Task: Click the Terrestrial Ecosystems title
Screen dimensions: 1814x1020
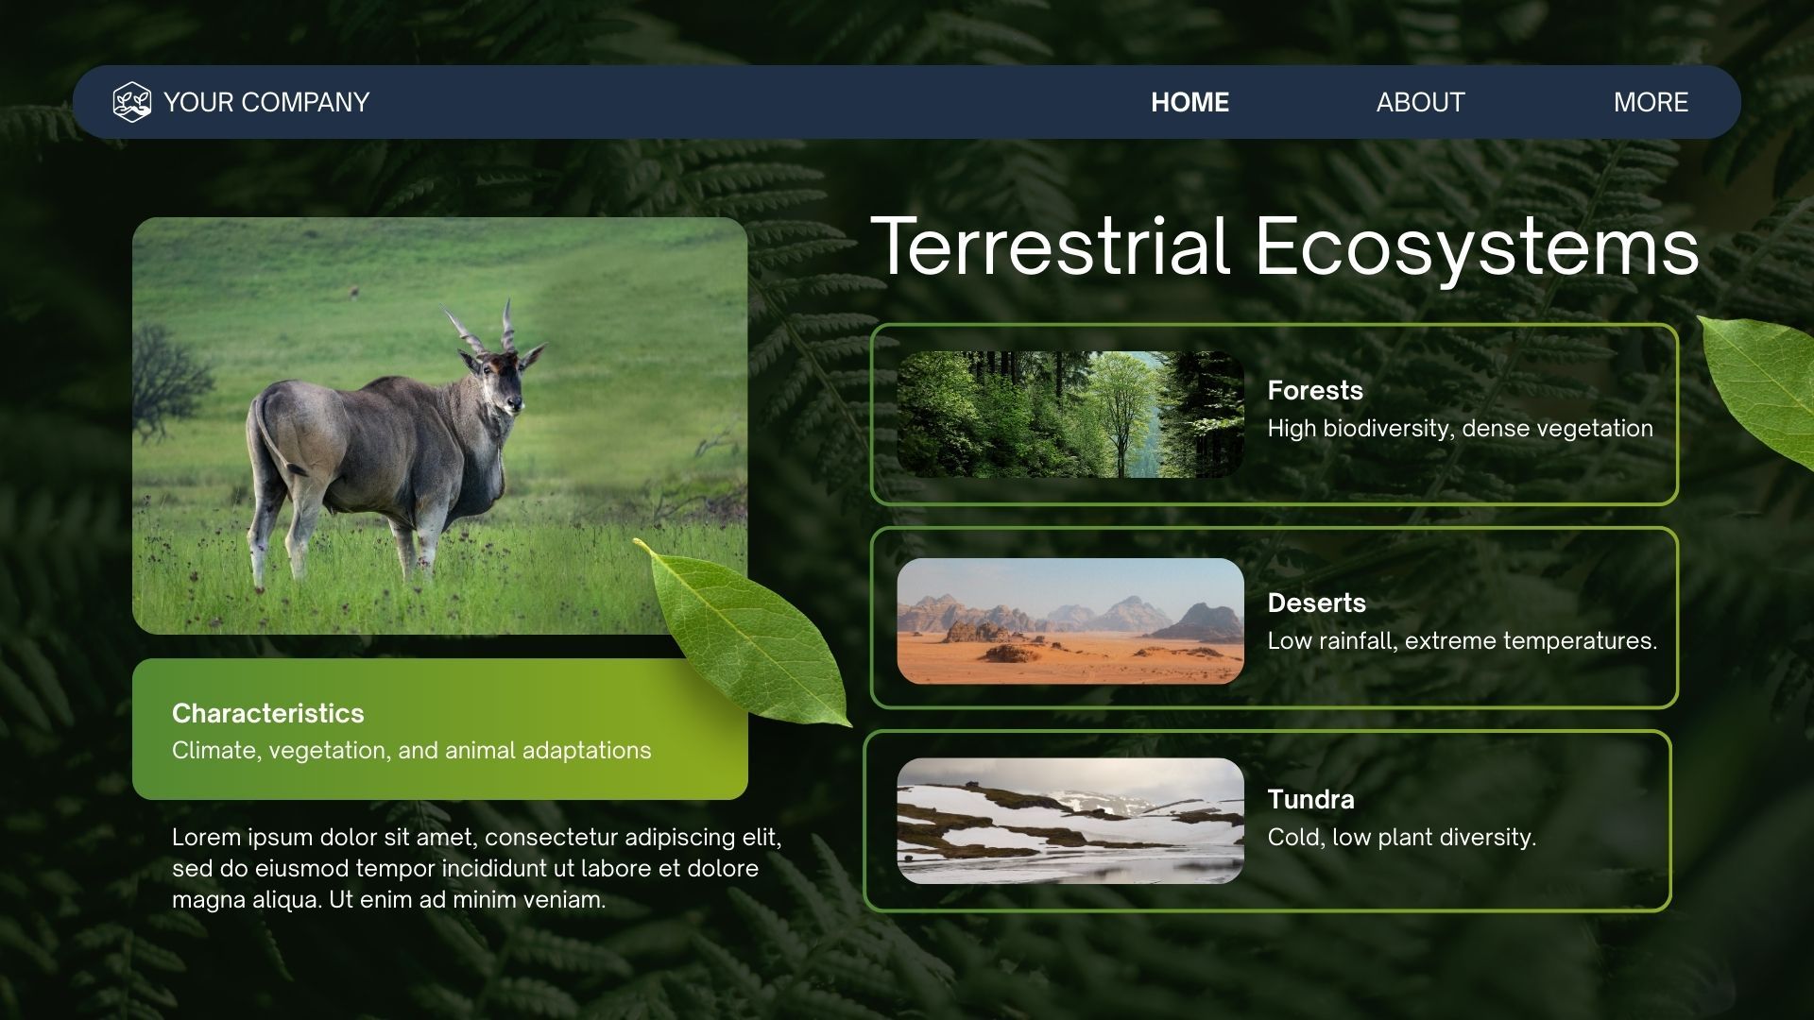Action: [x=1284, y=246]
